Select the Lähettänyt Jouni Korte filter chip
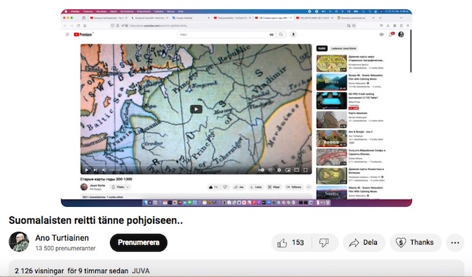Viewport: 472px width, 277px height. [343, 49]
